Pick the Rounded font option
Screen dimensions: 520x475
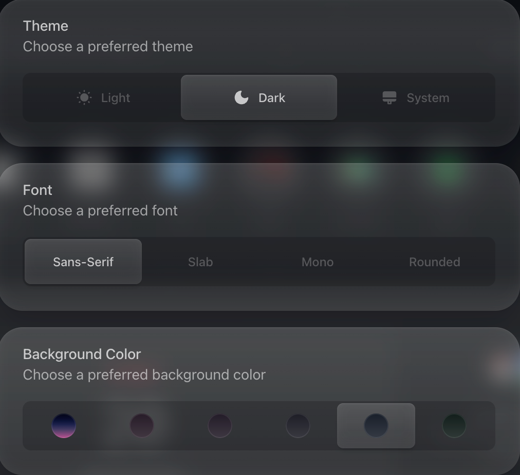pyautogui.click(x=434, y=262)
